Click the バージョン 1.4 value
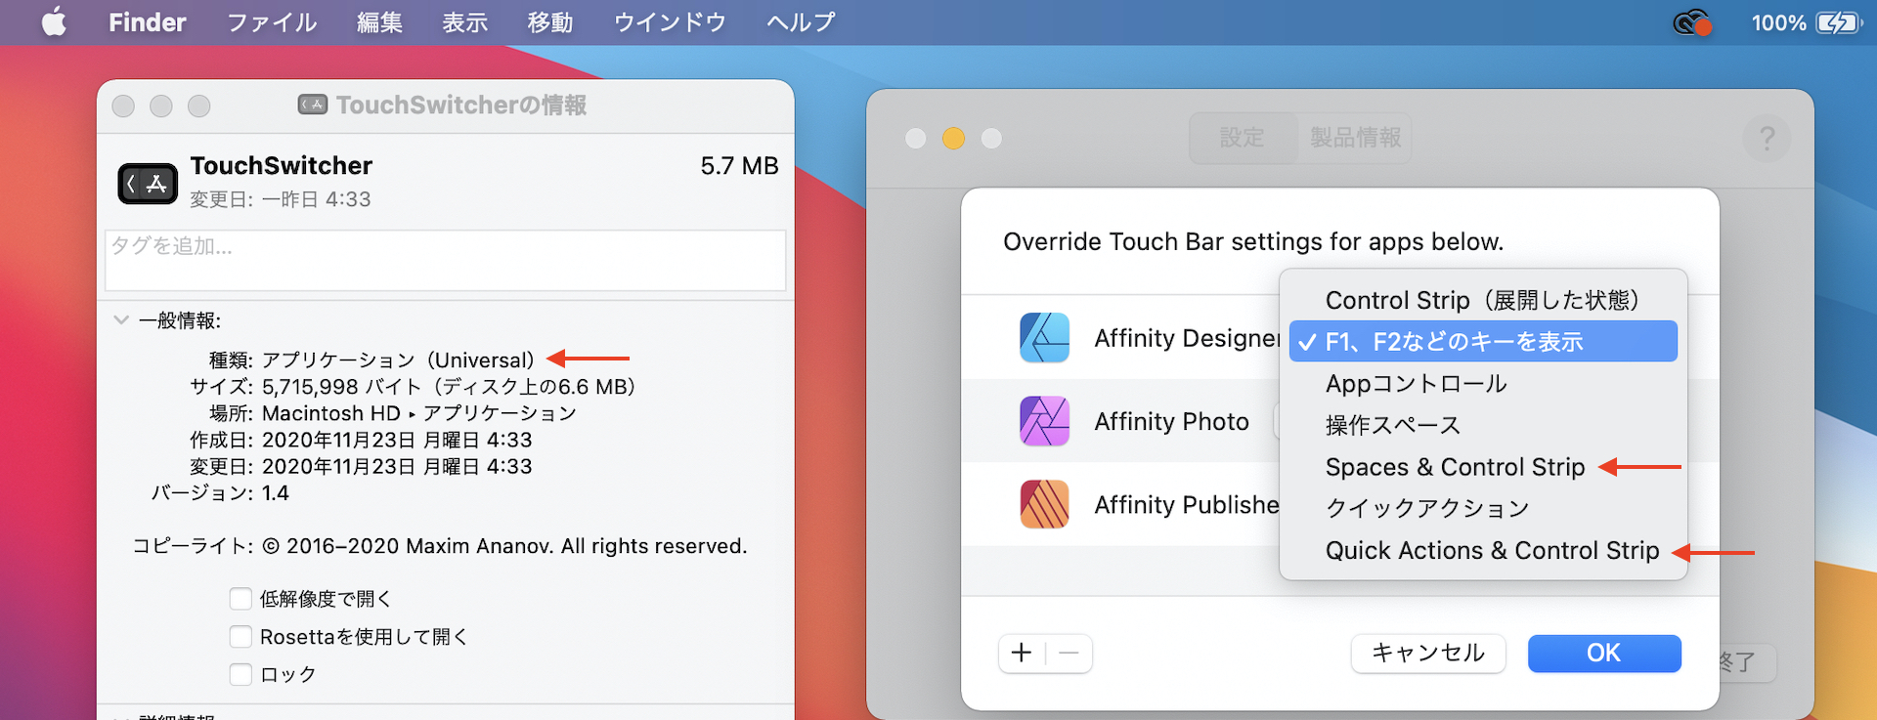 (276, 493)
